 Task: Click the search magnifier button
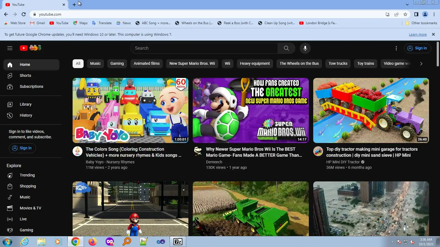coord(286,48)
